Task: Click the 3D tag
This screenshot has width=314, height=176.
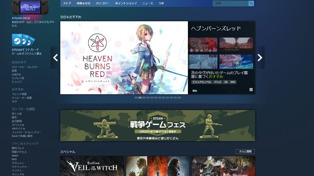Action: [x=226, y=82]
